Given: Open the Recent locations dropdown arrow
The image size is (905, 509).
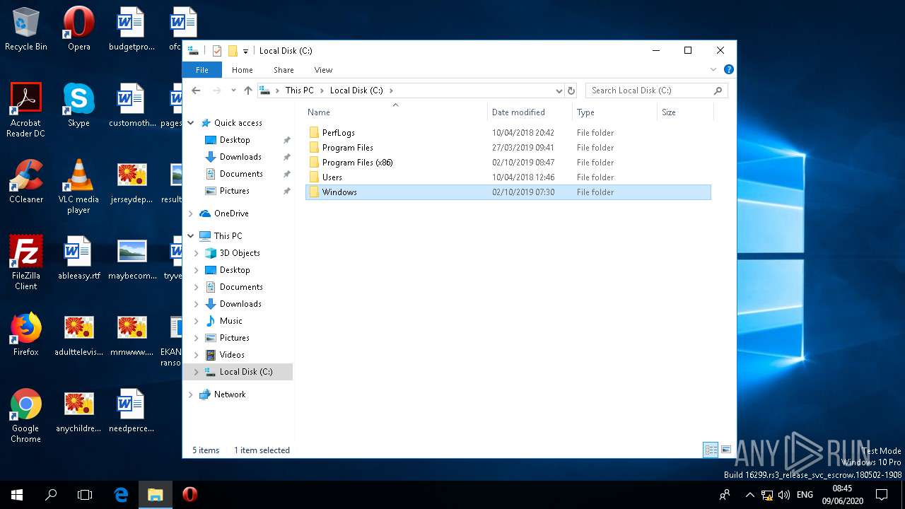Looking at the screenshot, I should (x=233, y=90).
